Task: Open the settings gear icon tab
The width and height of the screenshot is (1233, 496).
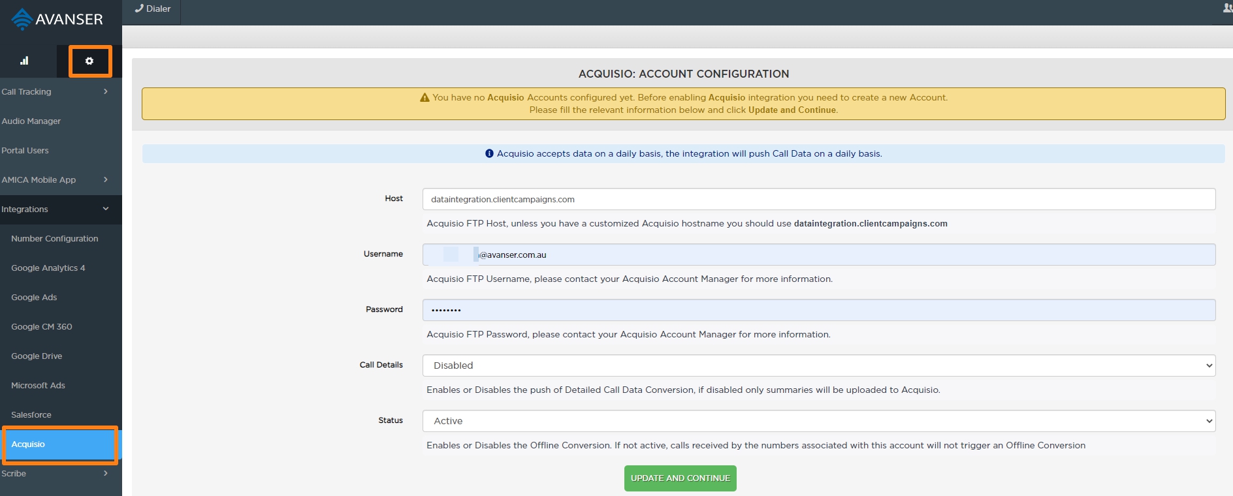Action: 89,61
